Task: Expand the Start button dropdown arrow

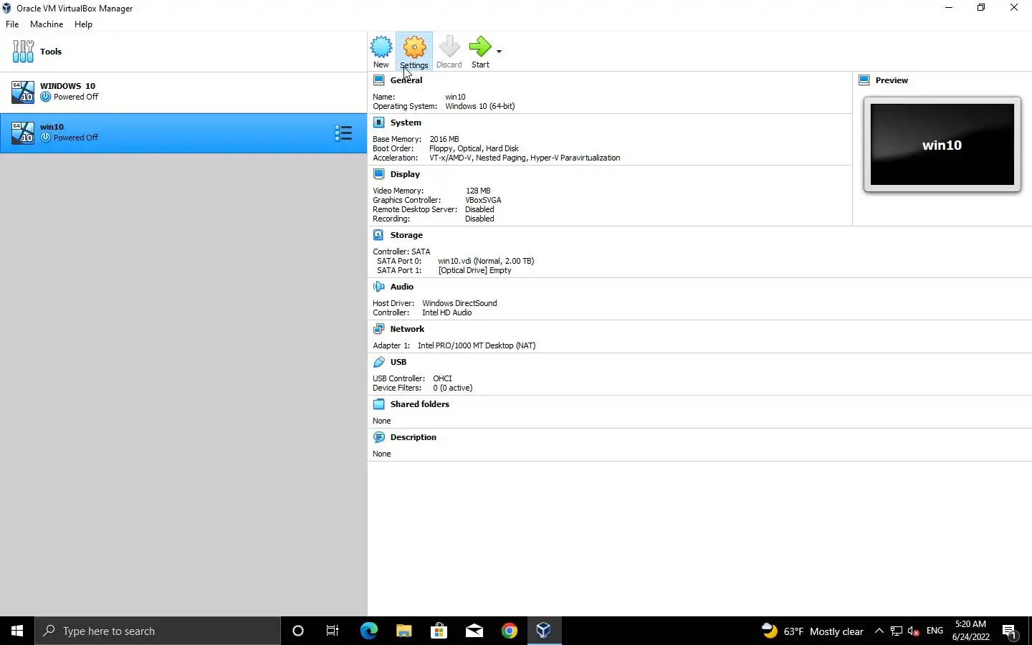Action: click(499, 52)
